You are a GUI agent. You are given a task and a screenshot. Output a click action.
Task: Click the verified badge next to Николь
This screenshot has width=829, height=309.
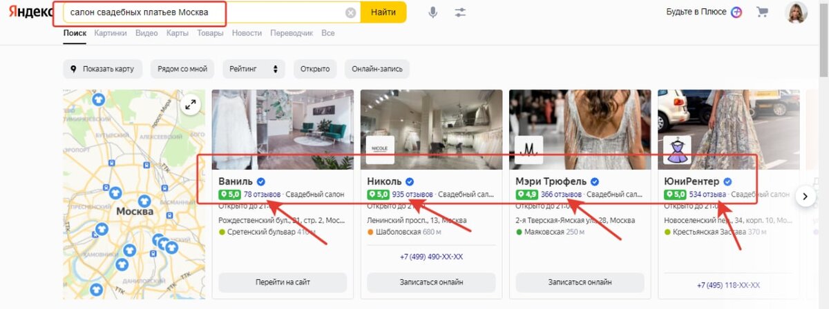tap(410, 181)
